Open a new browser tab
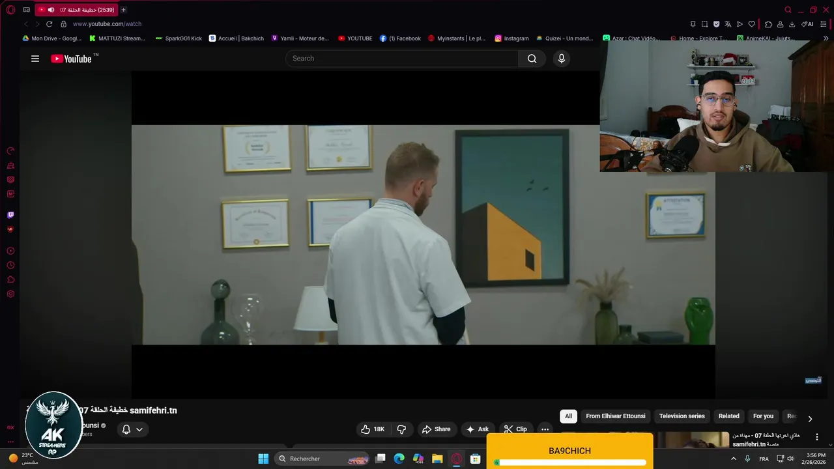 tap(124, 10)
